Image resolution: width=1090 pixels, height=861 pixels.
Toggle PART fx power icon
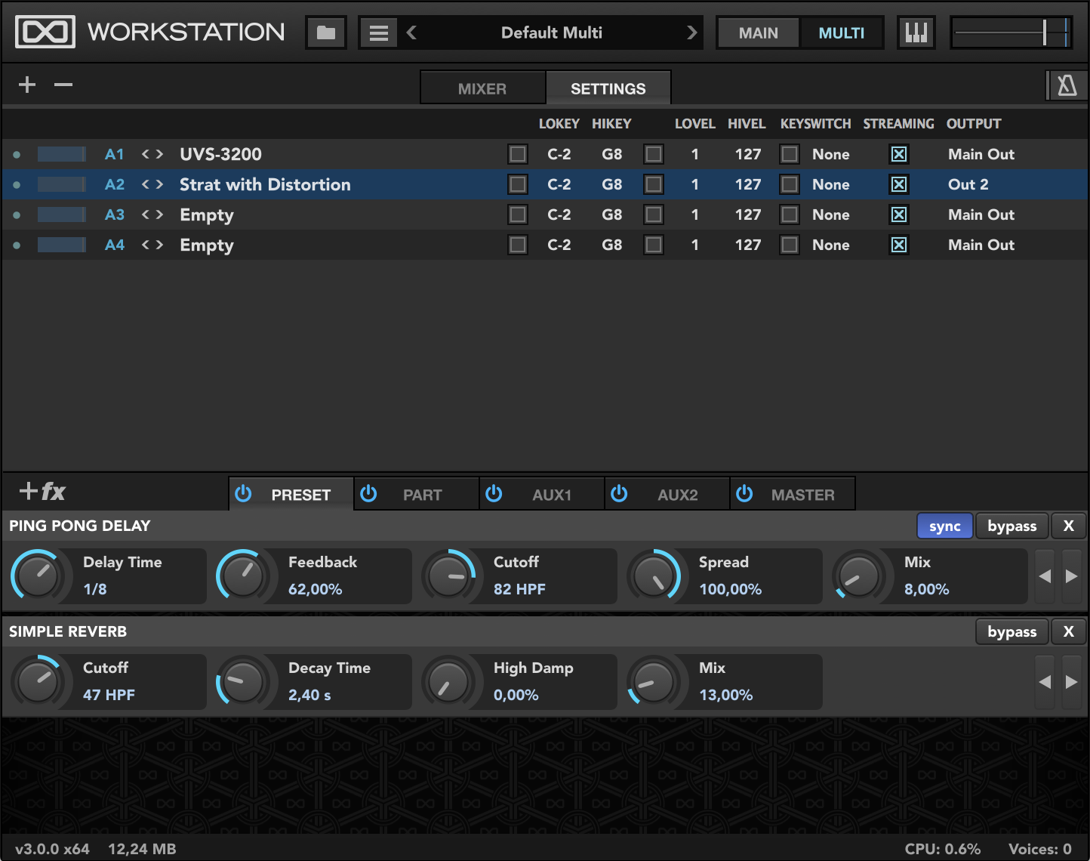(x=368, y=494)
